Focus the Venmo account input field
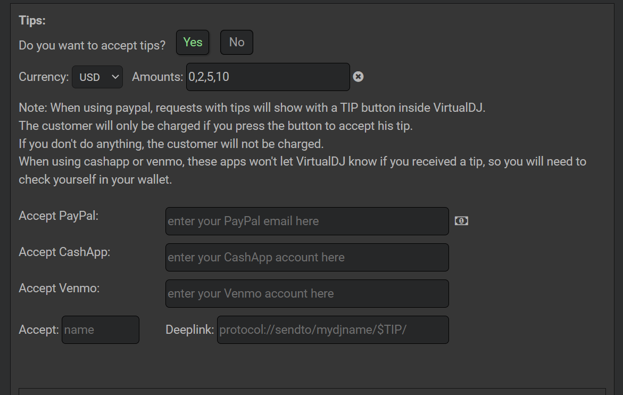 pos(307,294)
